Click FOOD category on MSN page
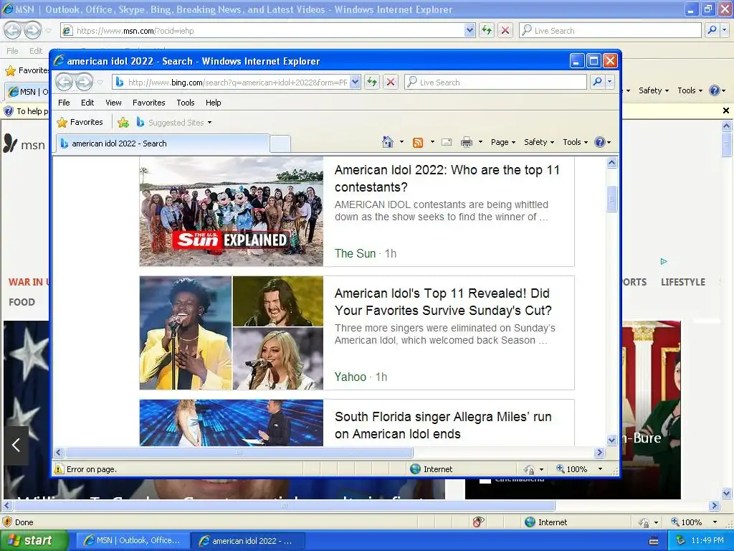 [x=22, y=302]
